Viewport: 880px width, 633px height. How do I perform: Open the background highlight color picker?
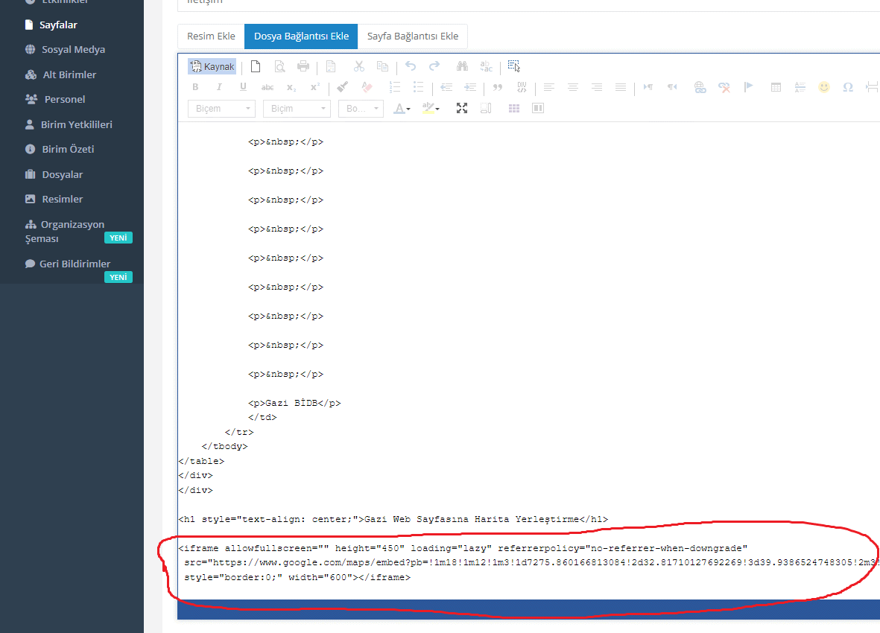click(431, 109)
